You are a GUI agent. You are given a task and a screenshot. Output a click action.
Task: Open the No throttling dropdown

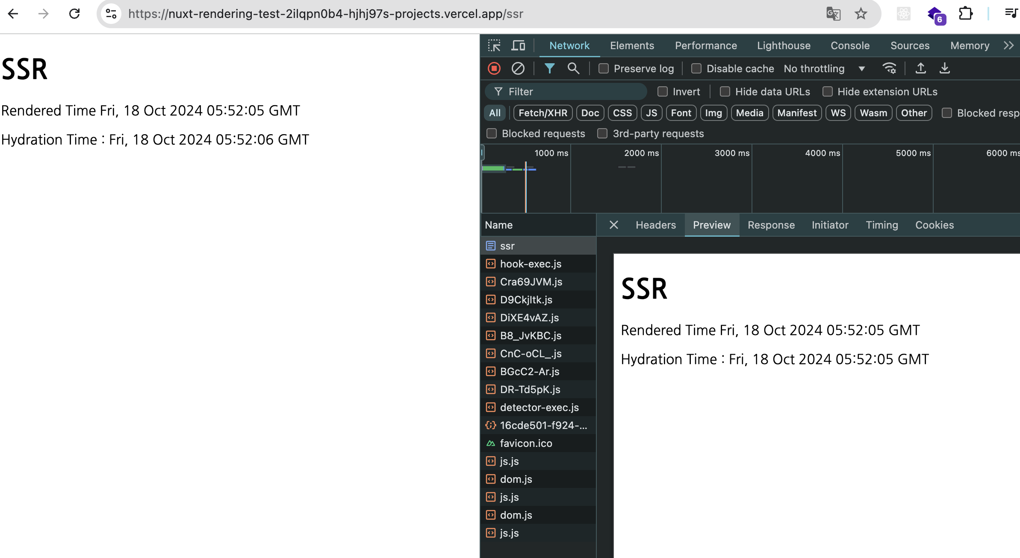coord(824,68)
